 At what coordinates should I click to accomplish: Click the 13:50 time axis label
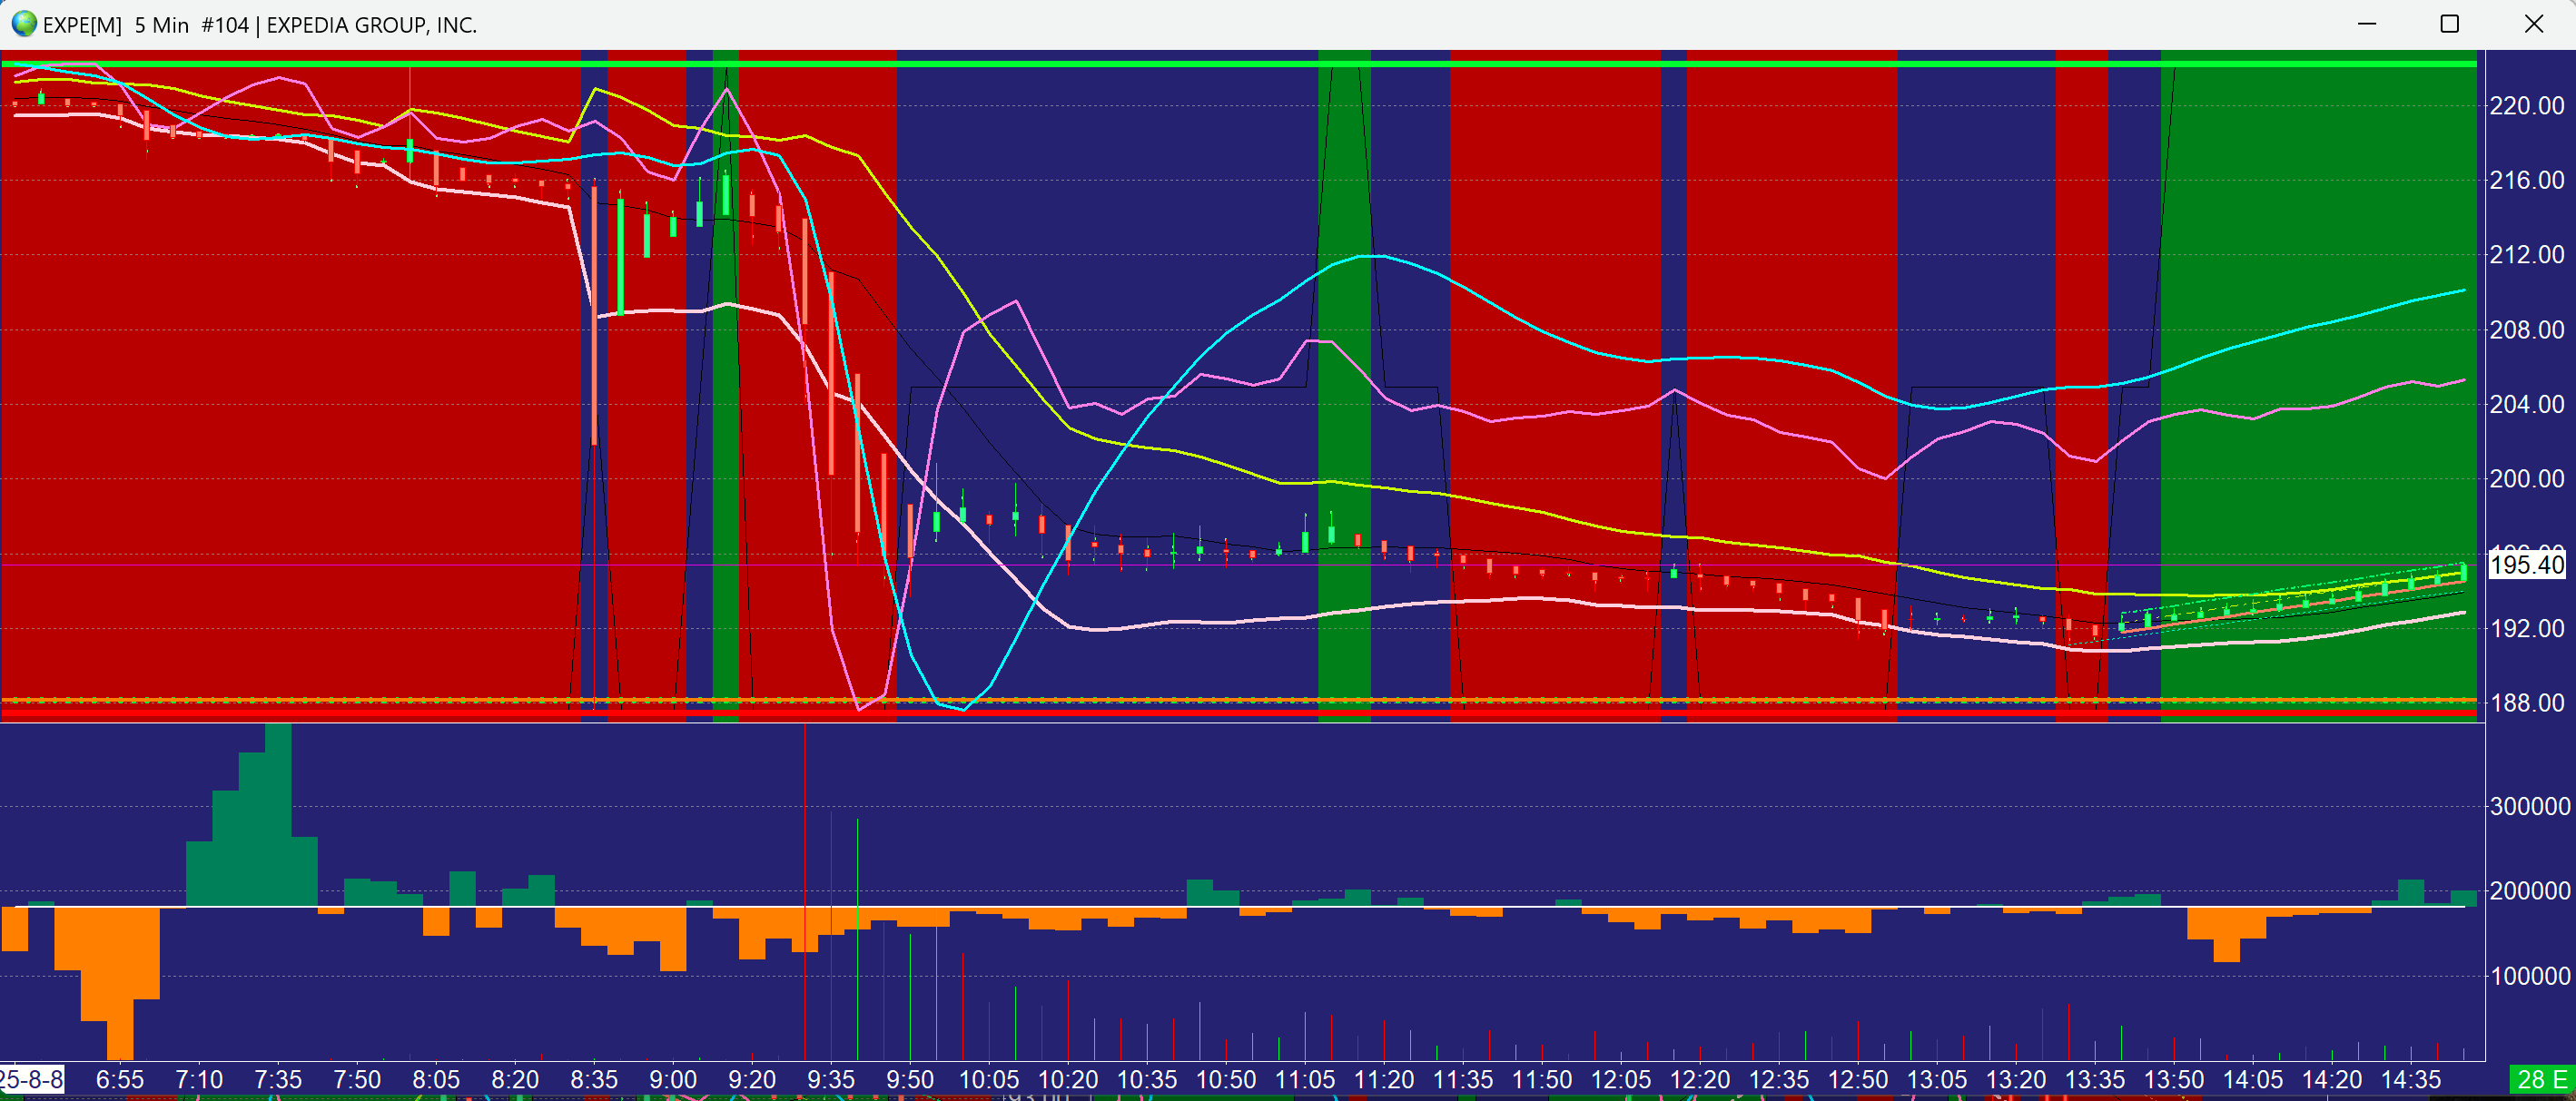2173,1080
